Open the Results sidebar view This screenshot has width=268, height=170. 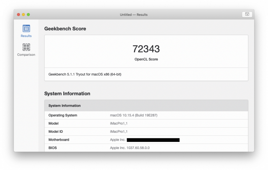click(26, 31)
